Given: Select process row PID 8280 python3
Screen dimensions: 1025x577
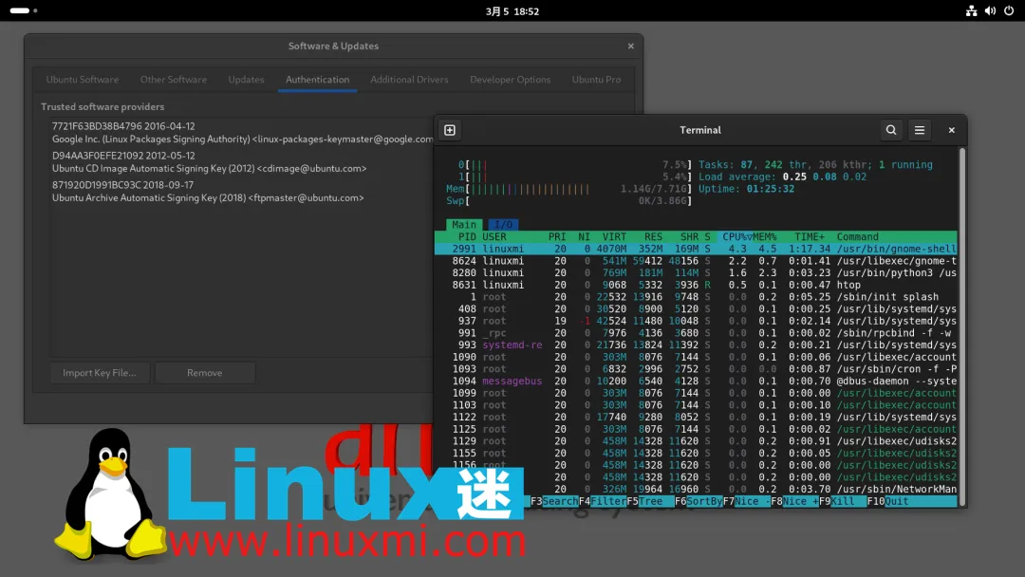Looking at the screenshot, I should tap(696, 272).
